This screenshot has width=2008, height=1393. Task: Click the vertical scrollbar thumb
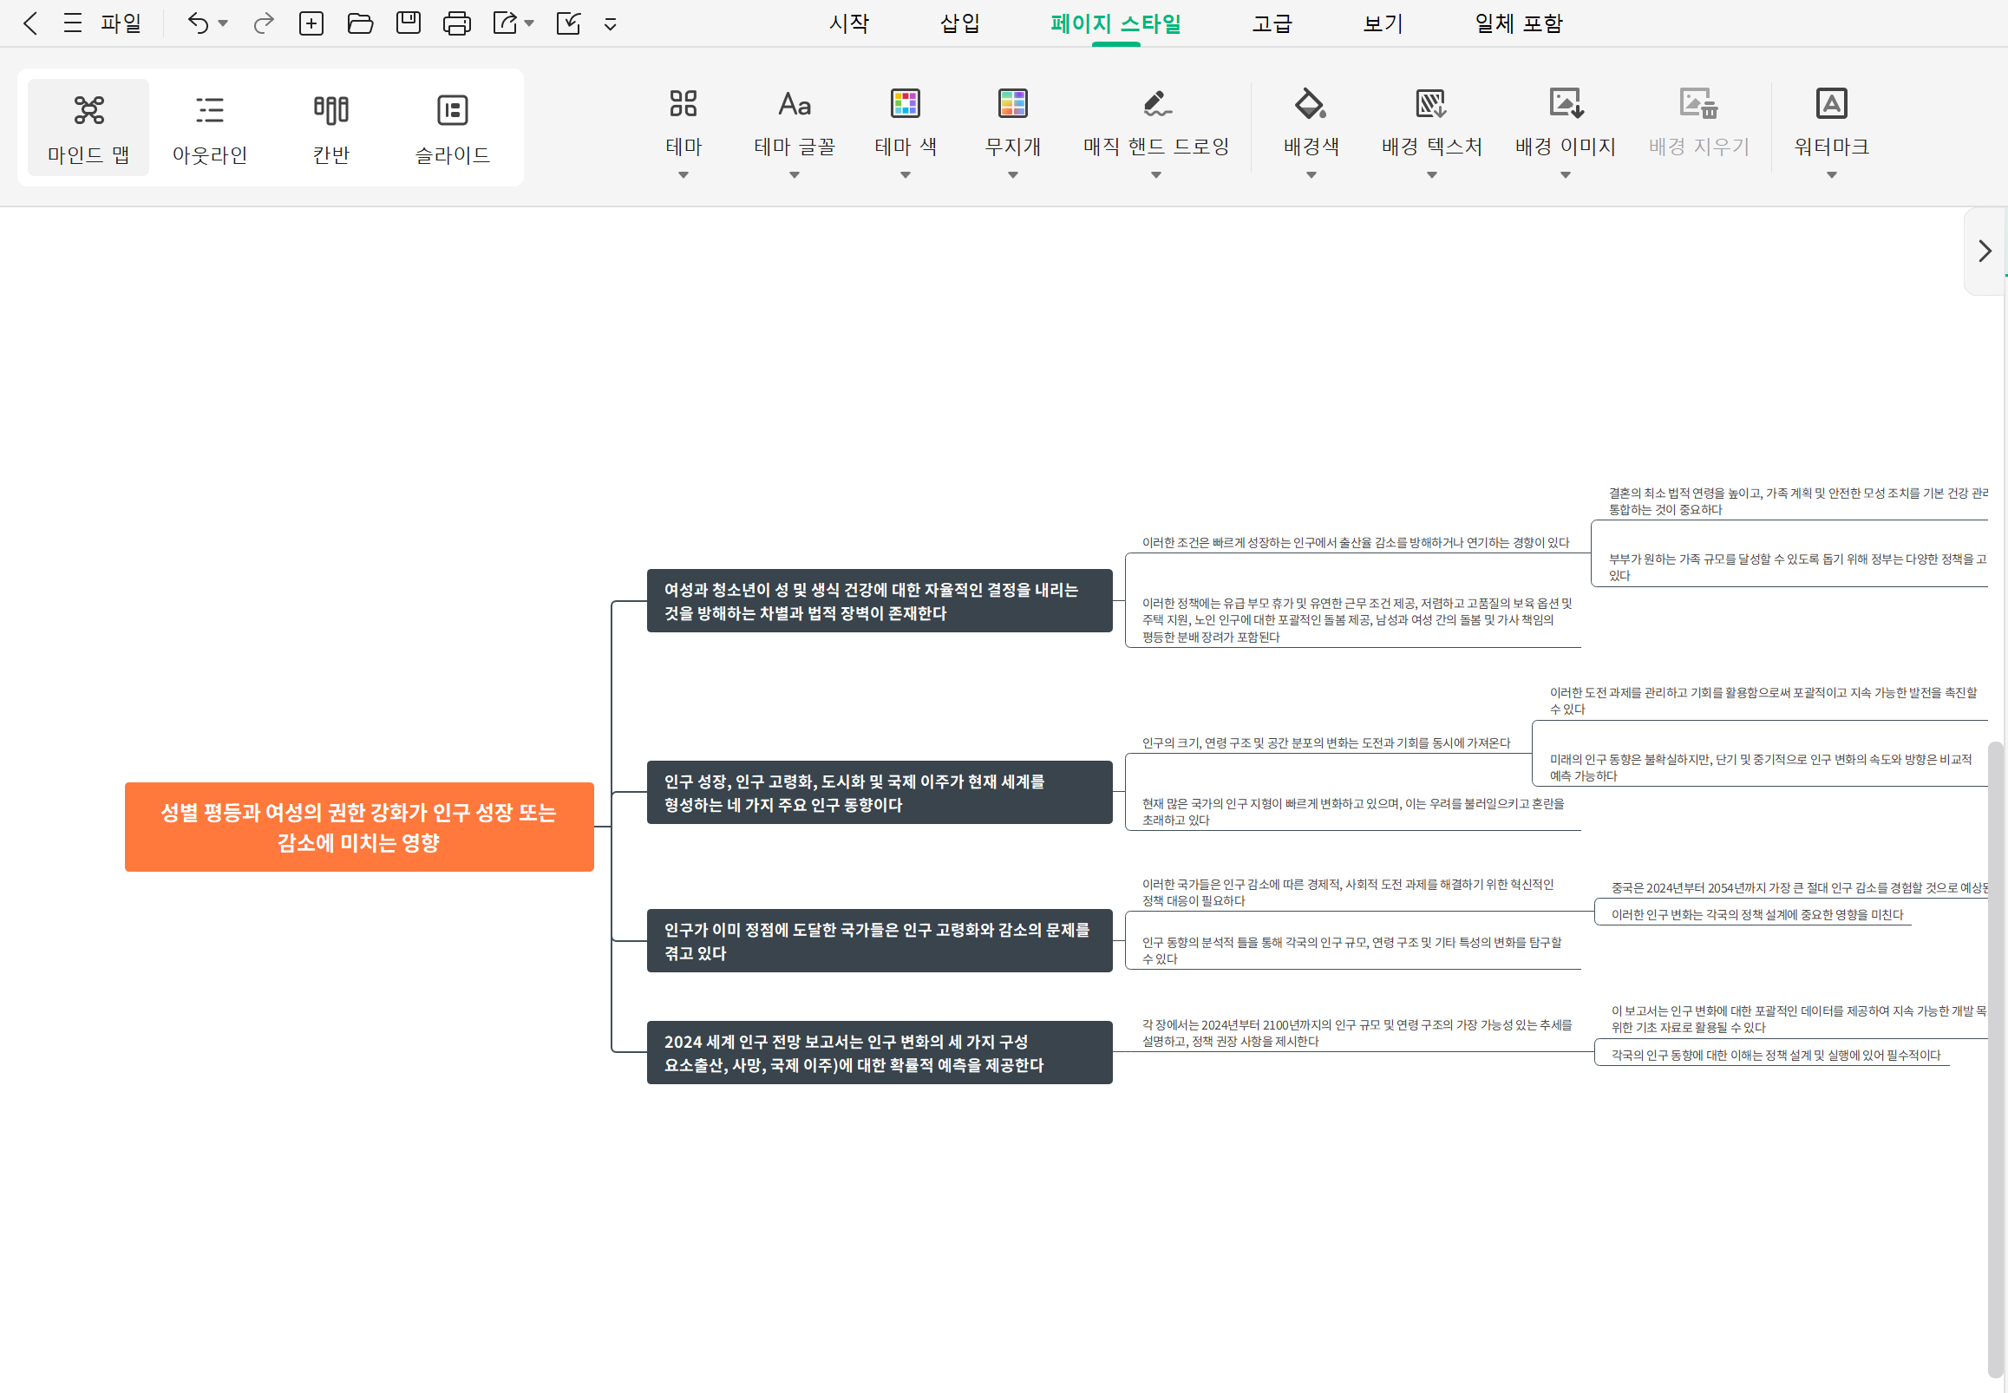click(1995, 1060)
